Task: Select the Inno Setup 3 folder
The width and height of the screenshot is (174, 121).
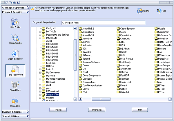Action: [x=162, y=62]
